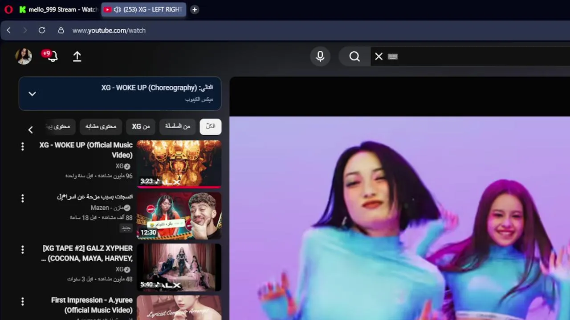Click the upload video icon

77,56
